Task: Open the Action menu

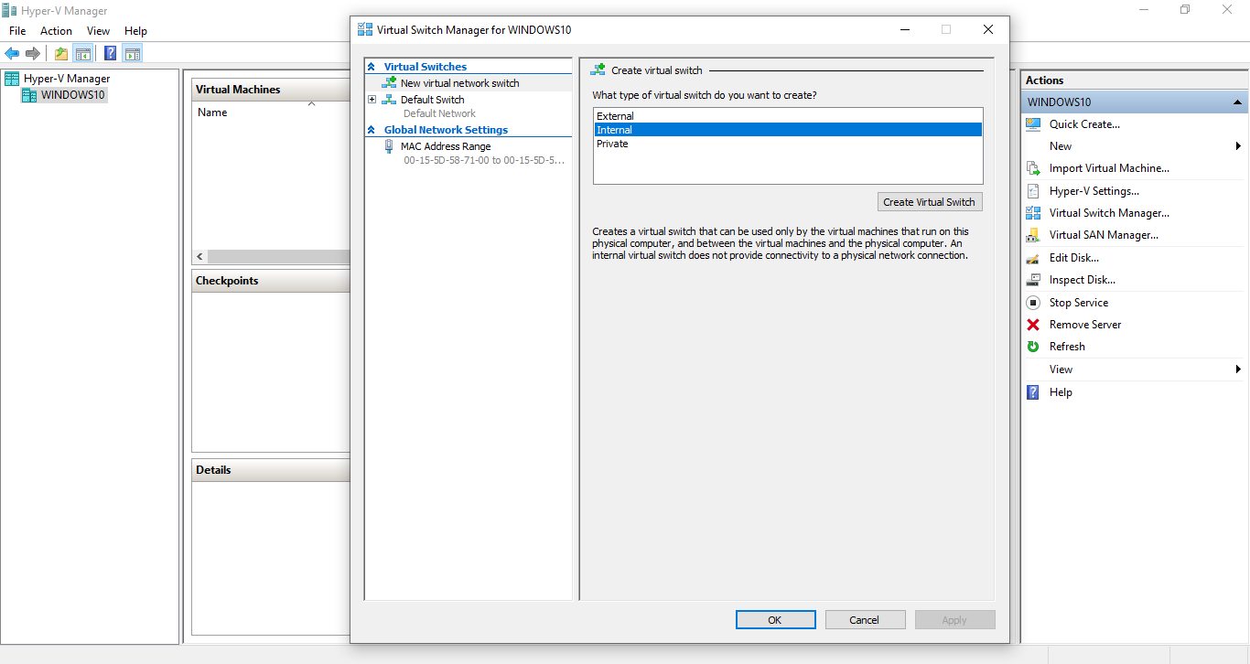Action: [x=56, y=30]
